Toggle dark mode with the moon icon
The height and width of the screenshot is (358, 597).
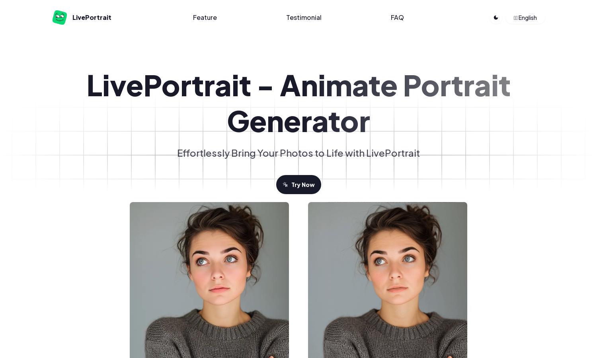tap(496, 18)
